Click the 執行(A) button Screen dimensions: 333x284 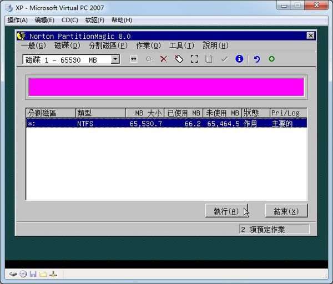[x=226, y=211]
